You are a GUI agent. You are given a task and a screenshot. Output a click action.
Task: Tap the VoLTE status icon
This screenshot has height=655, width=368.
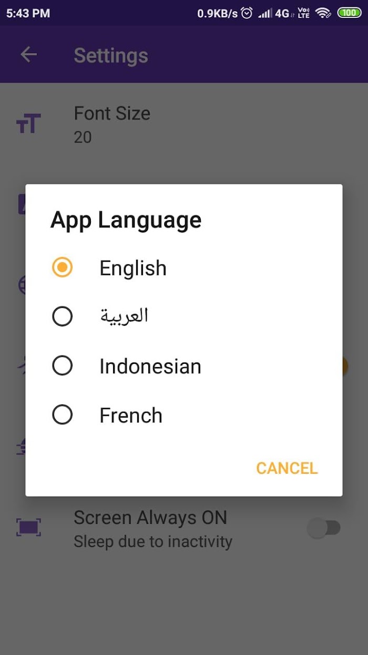[303, 13]
